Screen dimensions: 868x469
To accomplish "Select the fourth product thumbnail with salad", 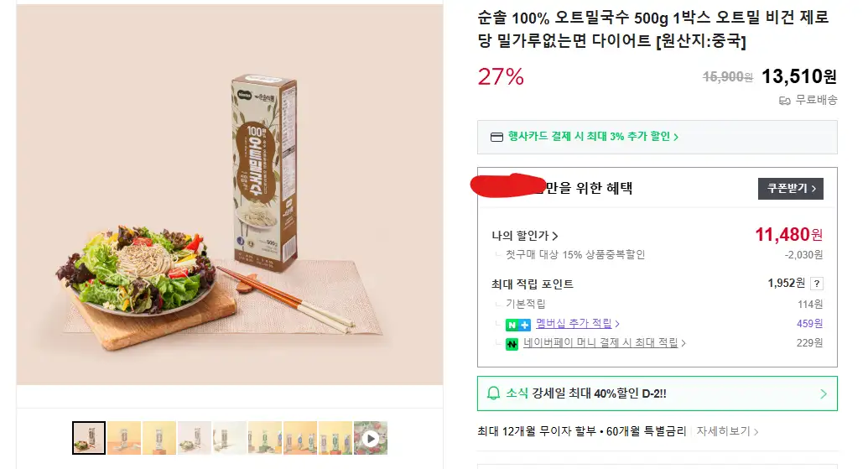I will pyautogui.click(x=195, y=438).
